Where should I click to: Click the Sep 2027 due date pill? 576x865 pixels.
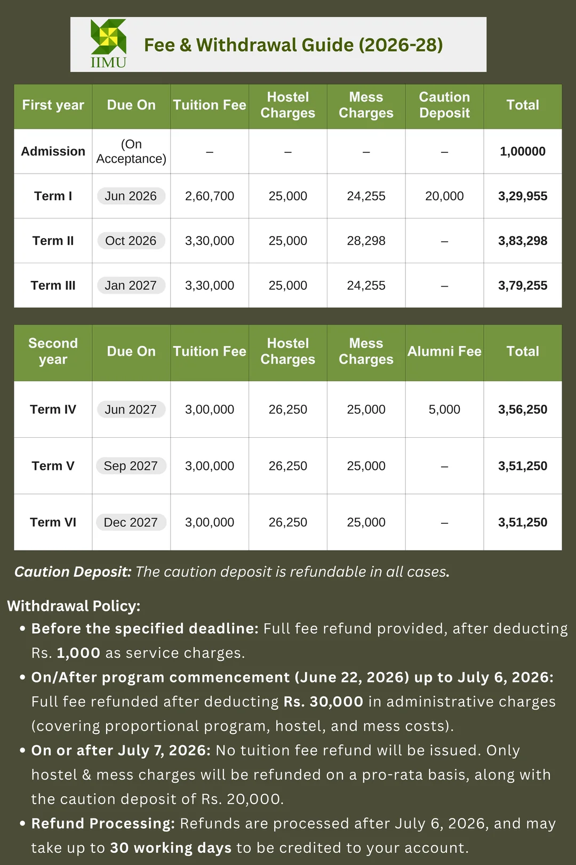(x=131, y=466)
